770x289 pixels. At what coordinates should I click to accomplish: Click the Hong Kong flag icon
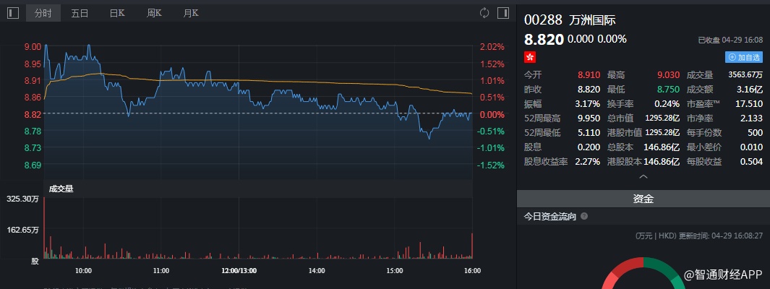[530, 56]
